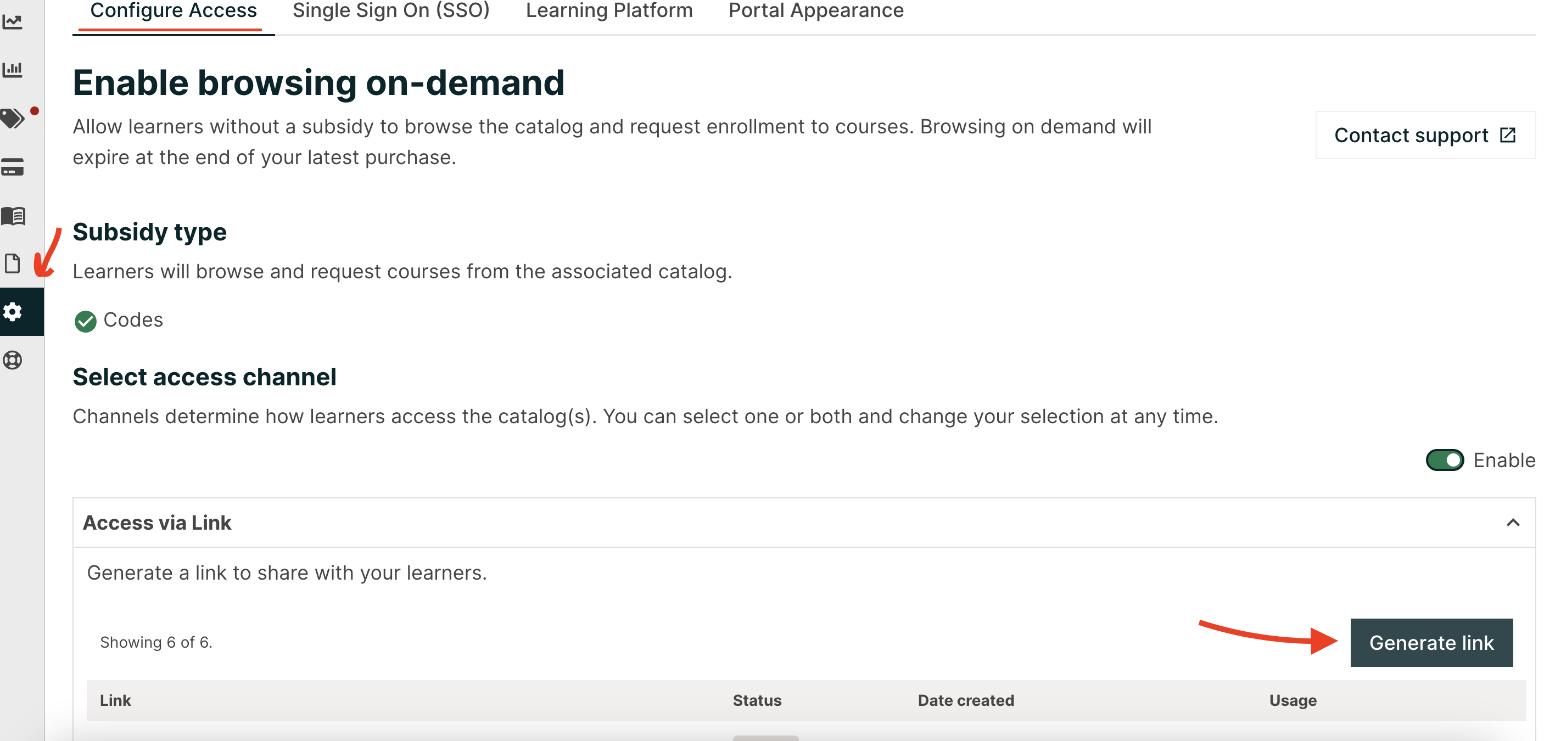1544x741 pixels.
Task: Switch to the Learning Platform tab
Action: (x=609, y=11)
